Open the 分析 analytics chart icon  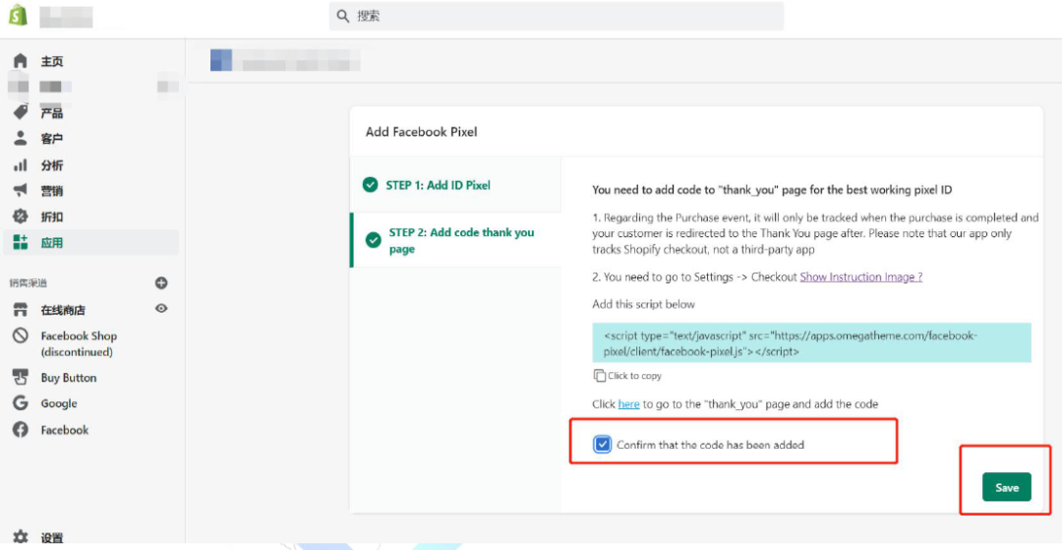coord(20,165)
